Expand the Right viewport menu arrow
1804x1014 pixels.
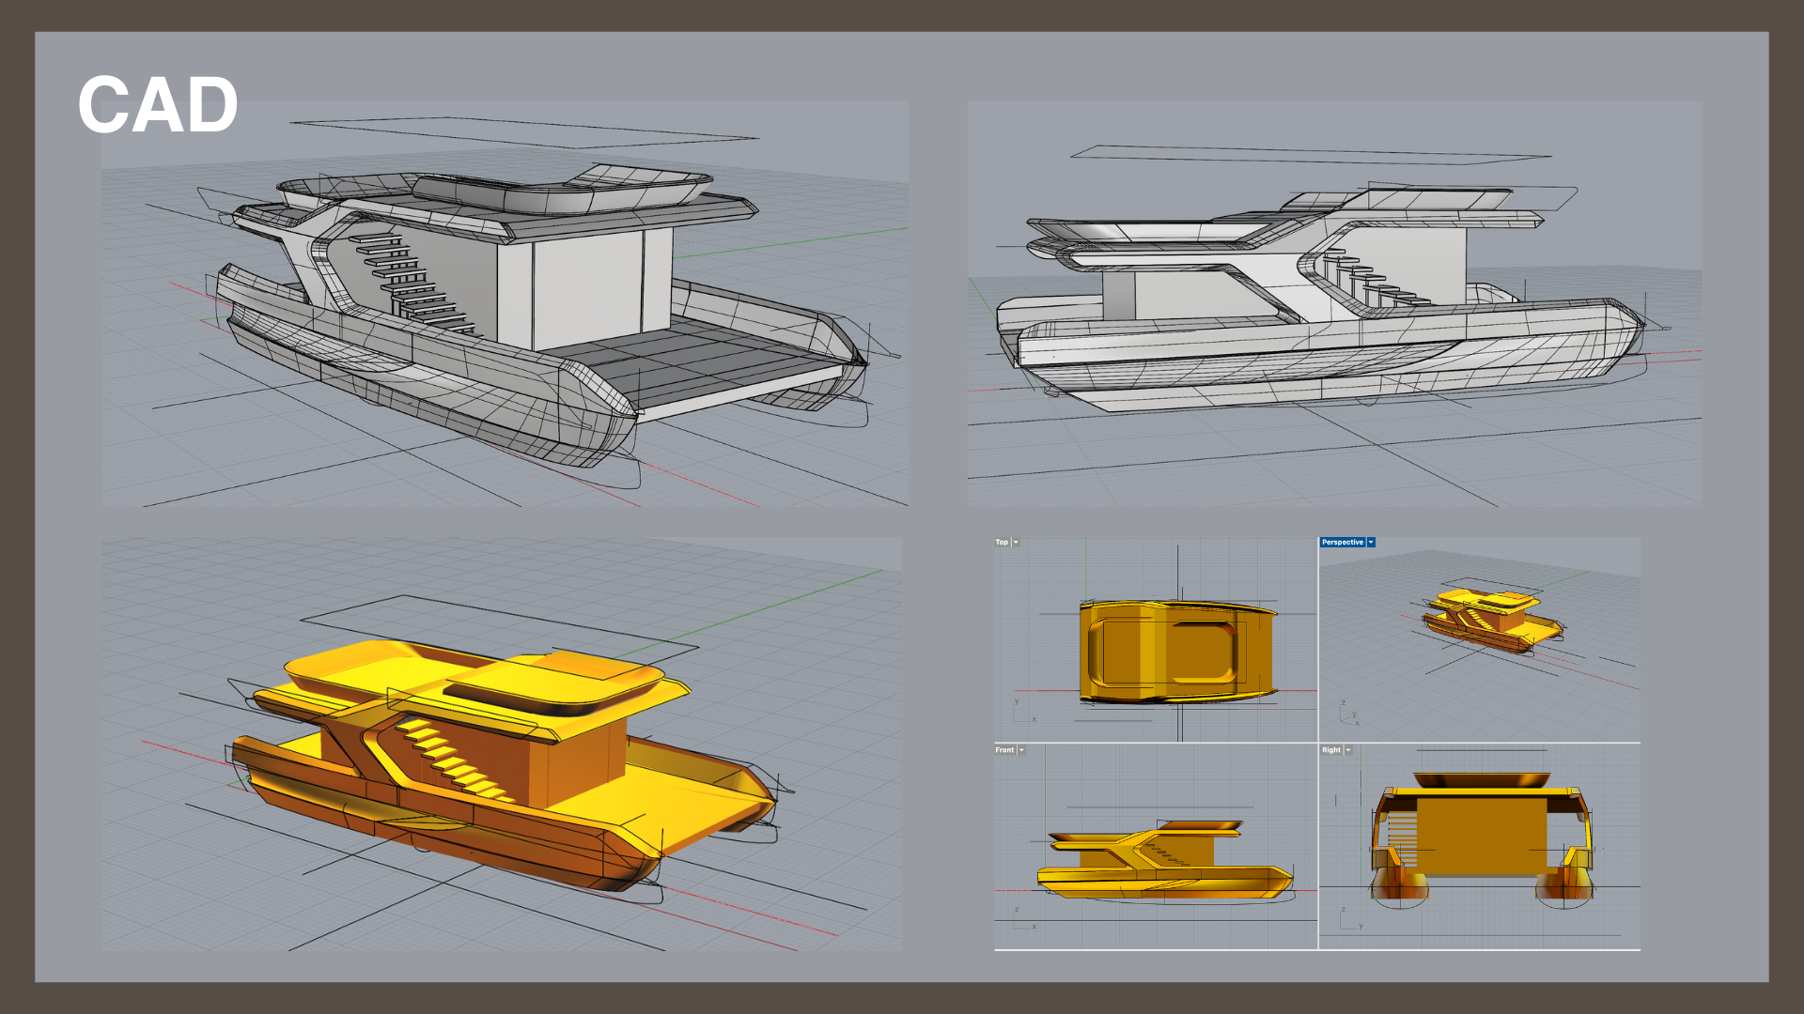coord(1348,750)
